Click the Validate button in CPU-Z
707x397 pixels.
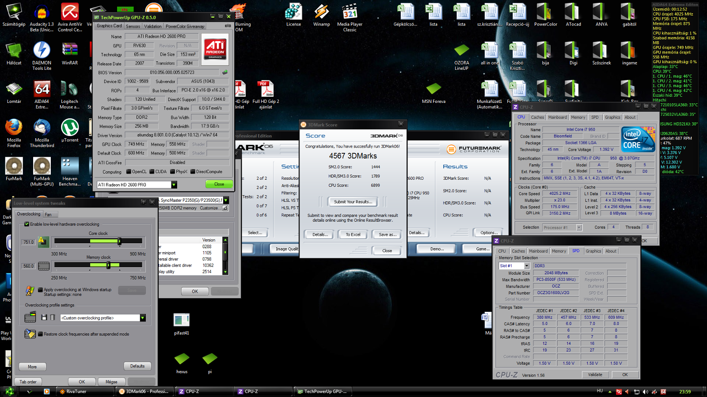(x=595, y=374)
